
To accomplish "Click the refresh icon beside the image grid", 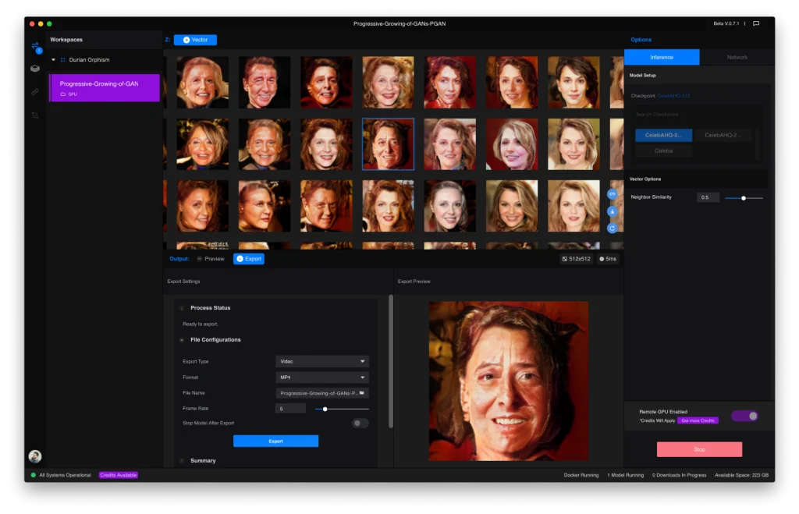I will (x=613, y=228).
